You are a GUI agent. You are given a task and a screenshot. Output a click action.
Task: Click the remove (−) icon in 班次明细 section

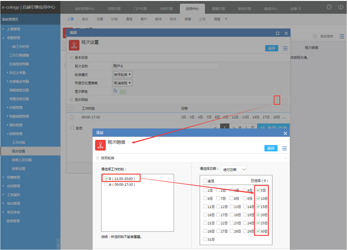click(285, 100)
